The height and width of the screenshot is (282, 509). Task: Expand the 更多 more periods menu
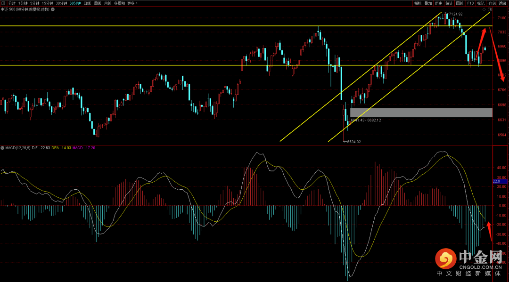click(132, 3)
